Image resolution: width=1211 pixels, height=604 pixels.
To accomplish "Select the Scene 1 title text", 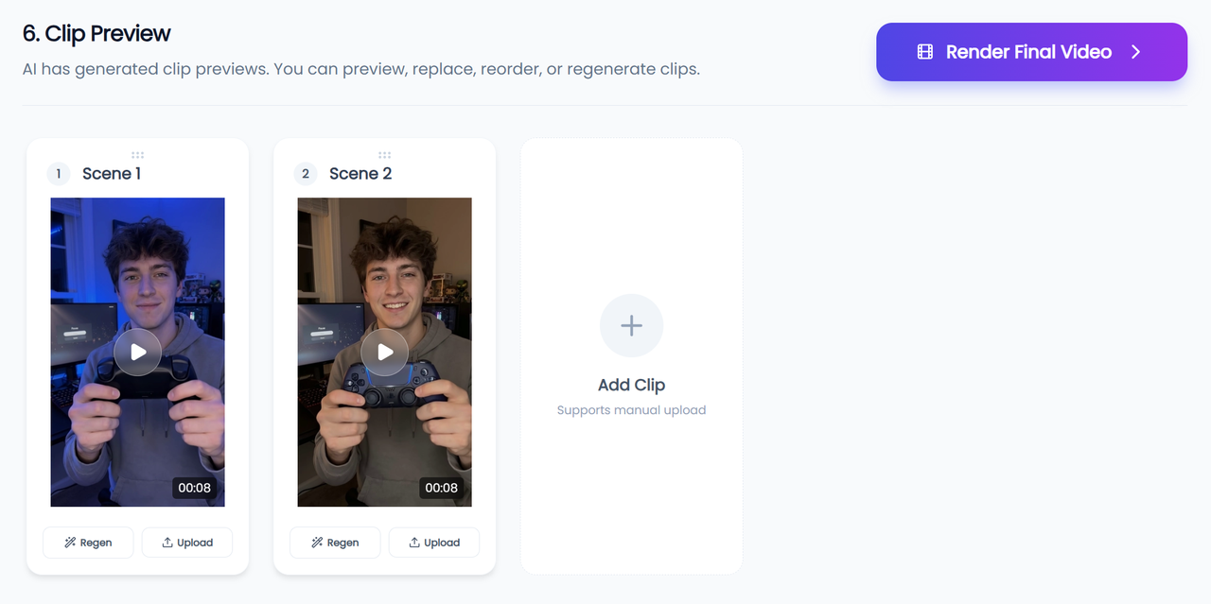I will pyautogui.click(x=112, y=174).
